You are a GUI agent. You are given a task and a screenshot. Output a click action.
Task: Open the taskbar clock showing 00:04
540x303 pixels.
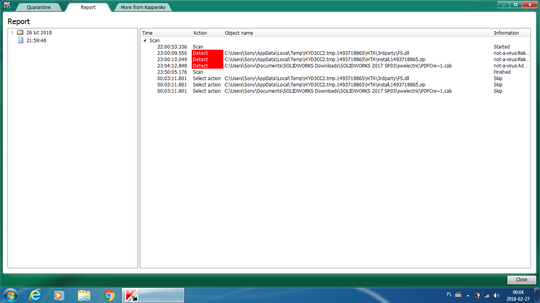[x=518, y=295]
